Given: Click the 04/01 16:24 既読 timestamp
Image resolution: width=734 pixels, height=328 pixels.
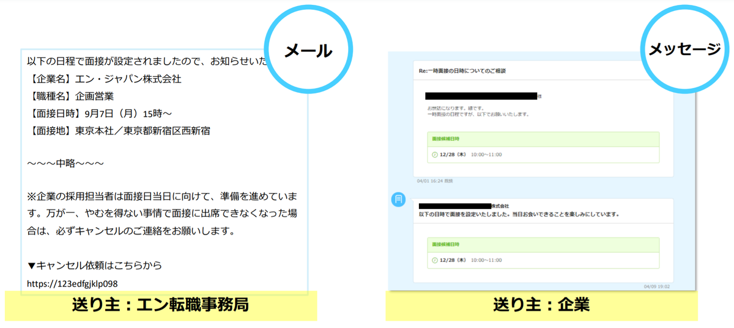Looking at the screenshot, I should tap(435, 181).
